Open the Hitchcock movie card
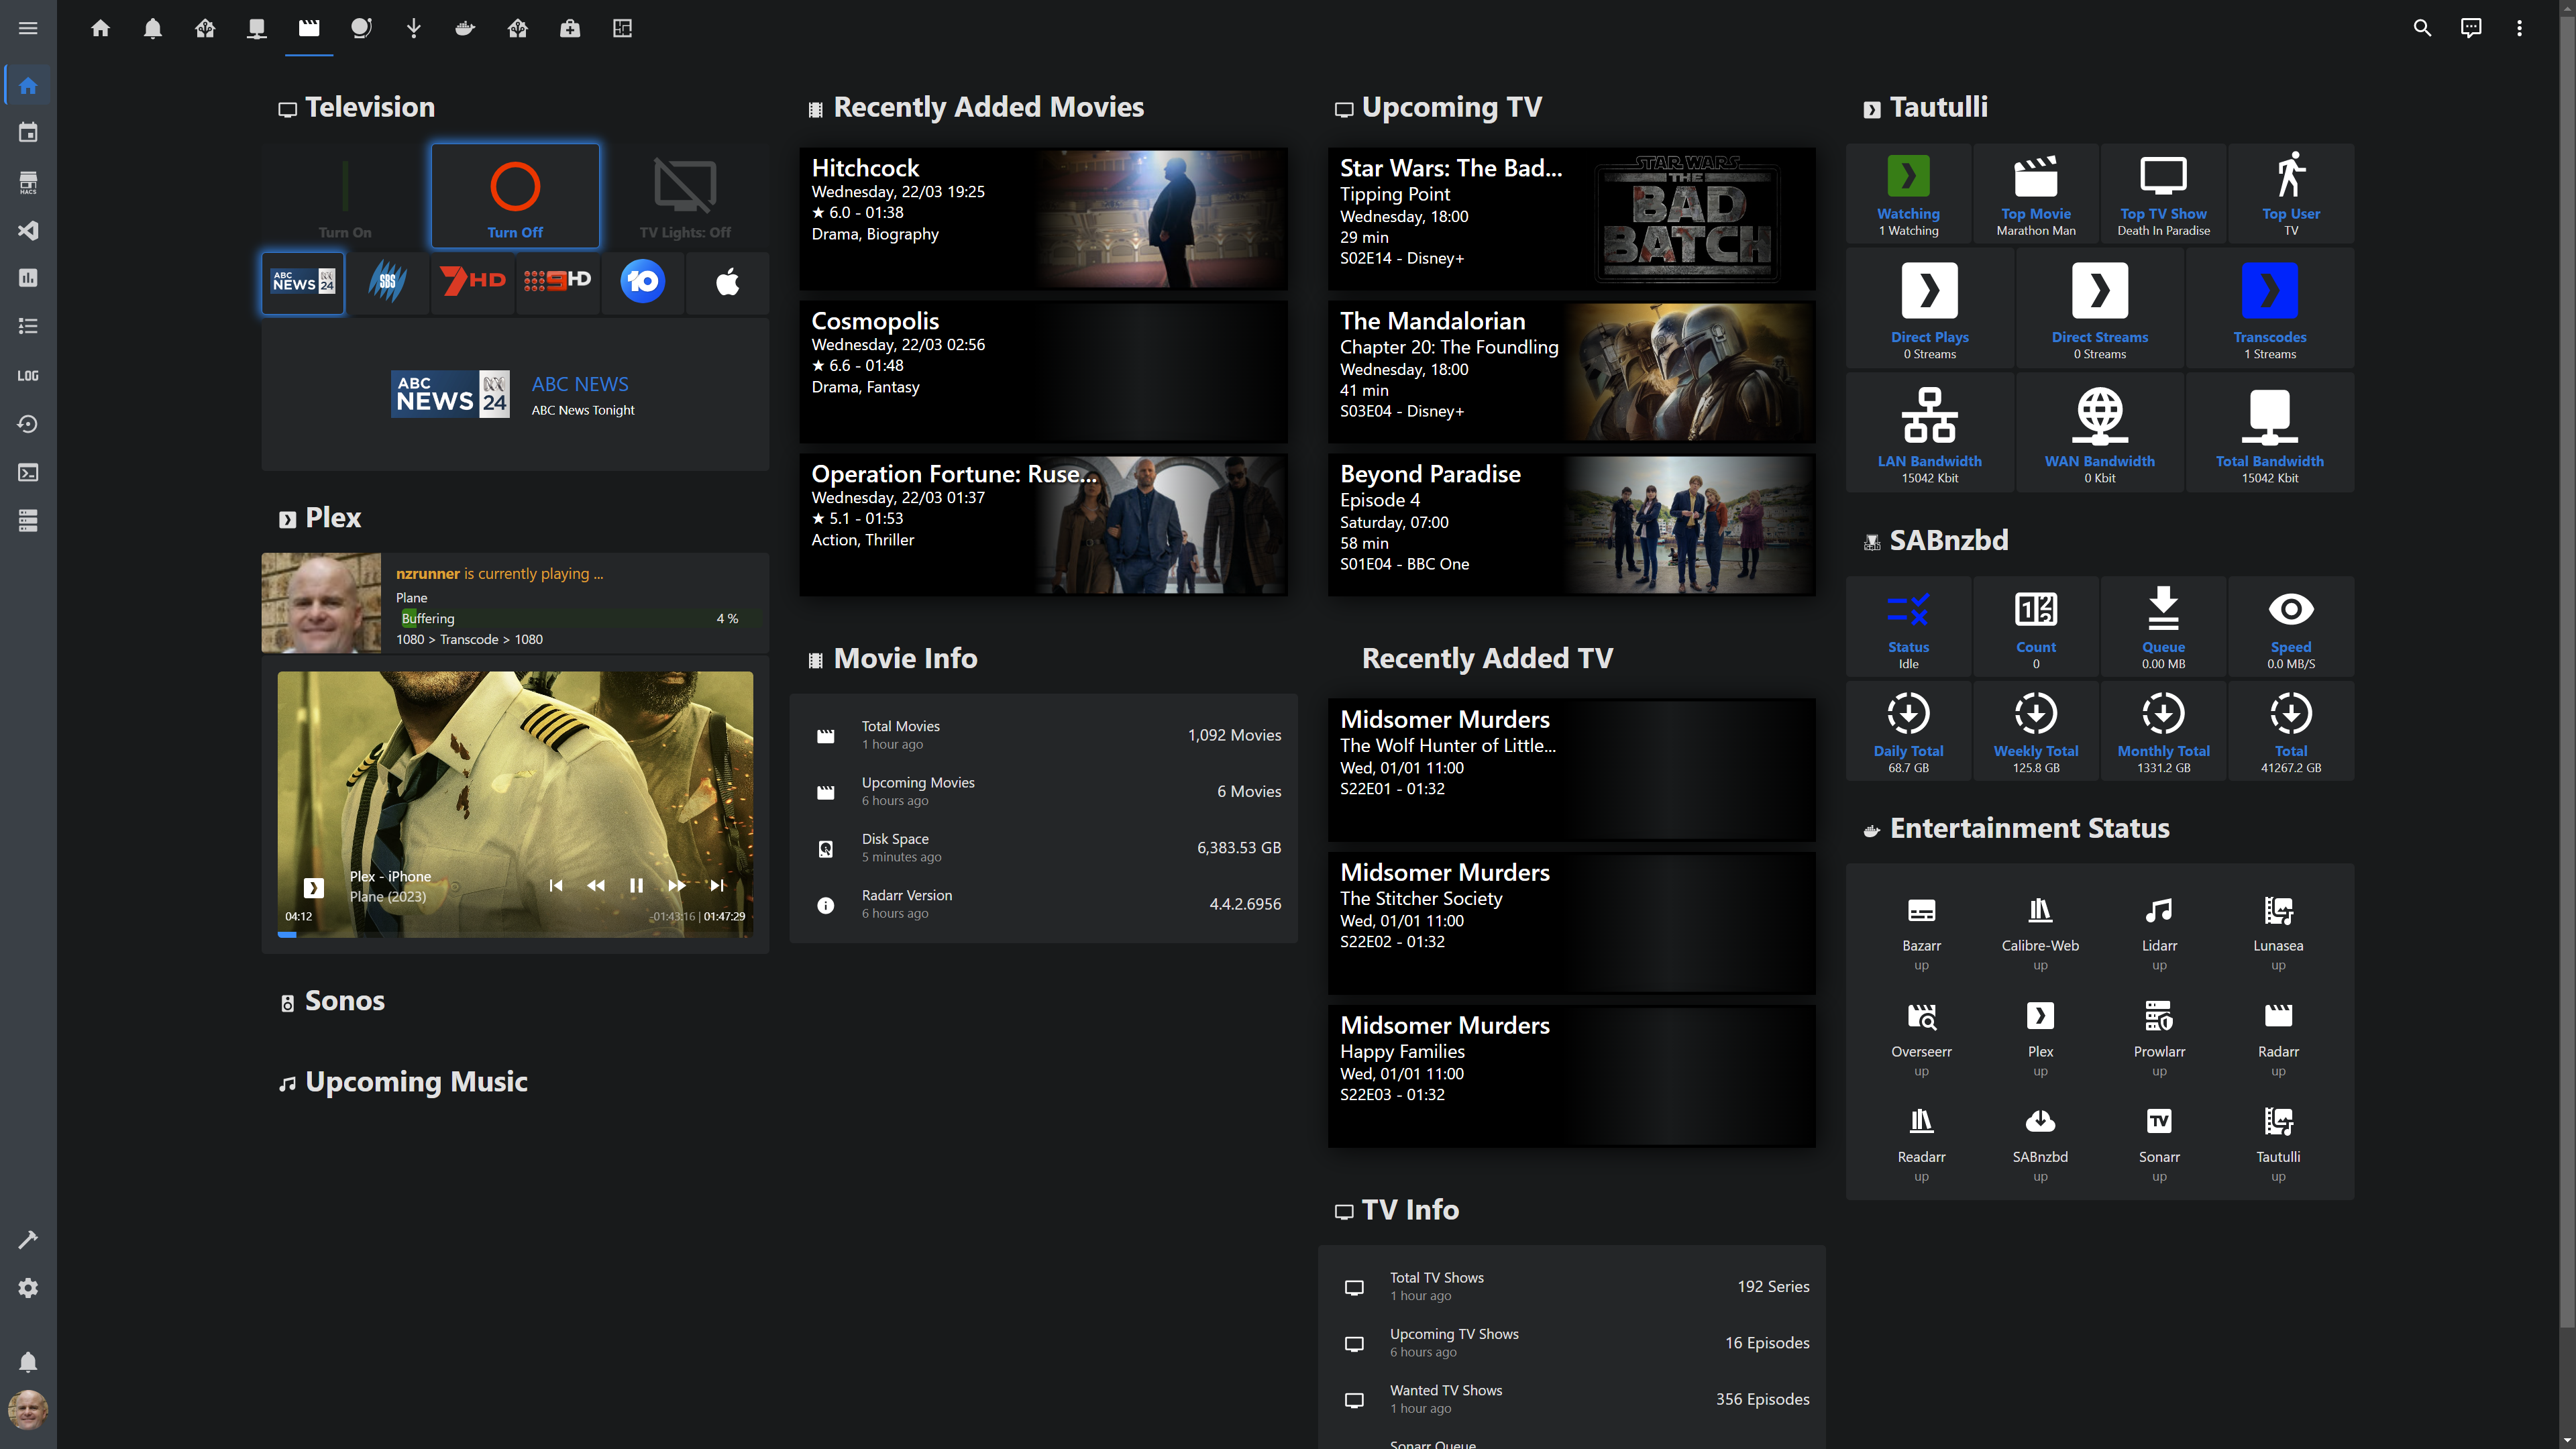The width and height of the screenshot is (2576, 1449). tap(1043, 218)
